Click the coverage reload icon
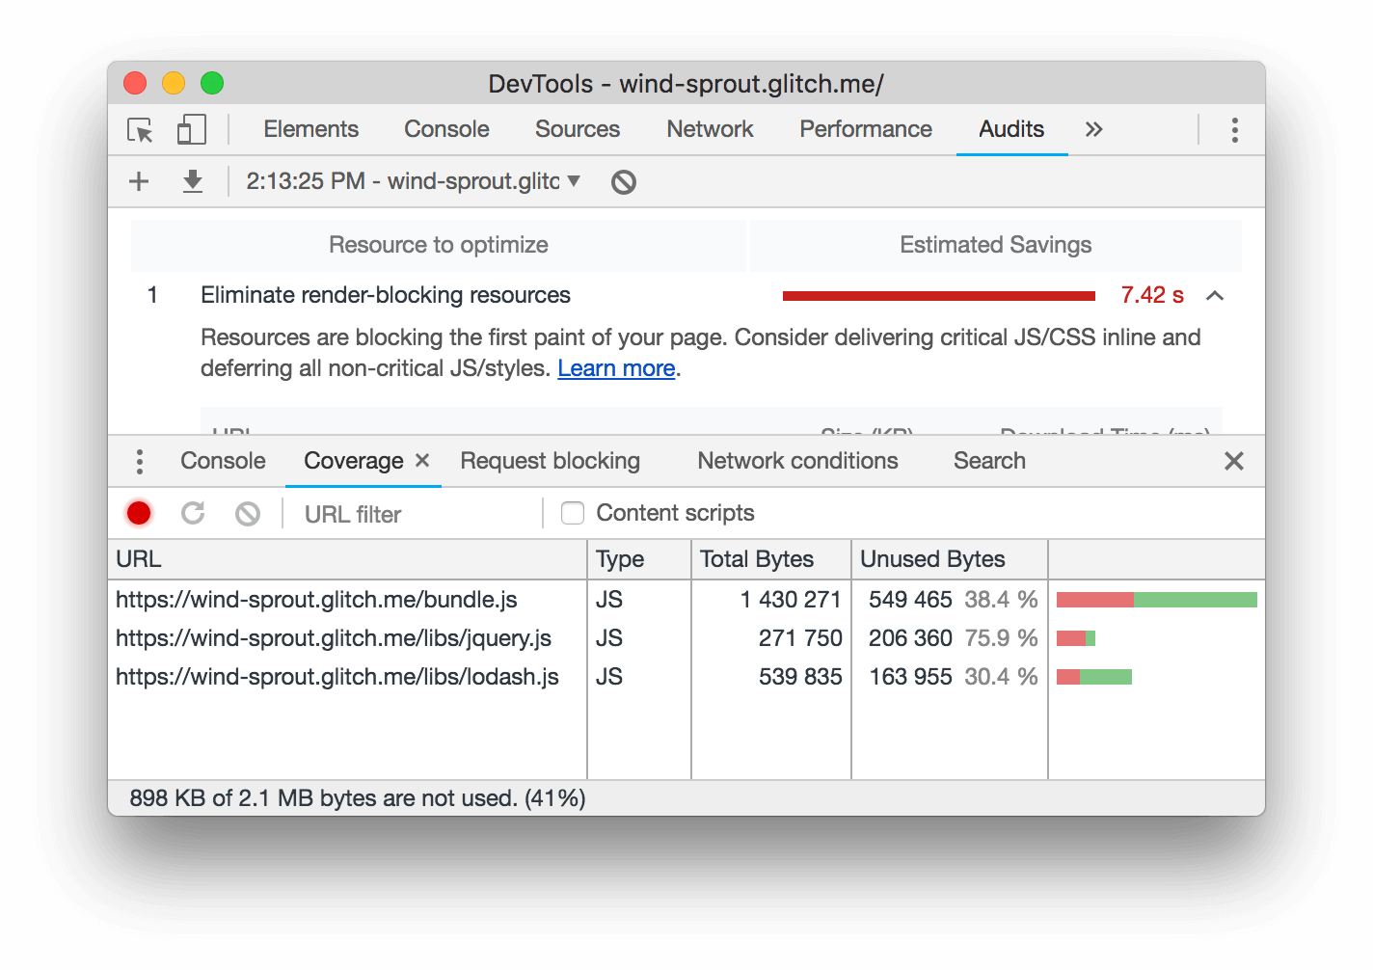This screenshot has height=970, width=1373. 193,513
